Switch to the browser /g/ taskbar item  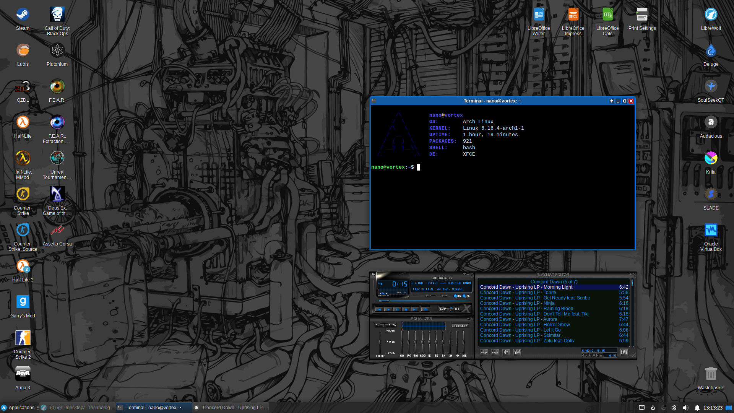[x=78, y=408]
